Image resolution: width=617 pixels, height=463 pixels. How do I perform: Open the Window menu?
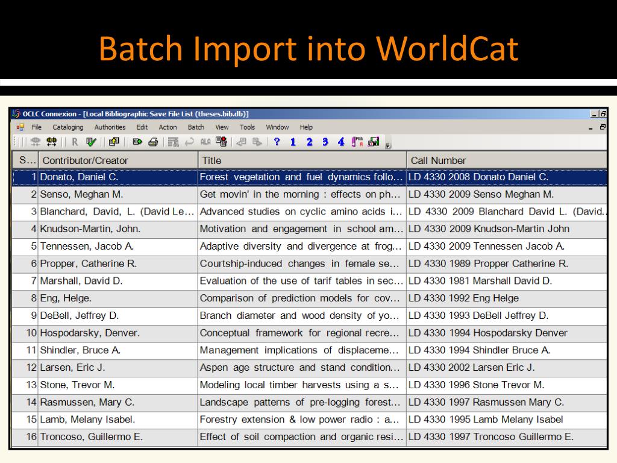click(277, 127)
